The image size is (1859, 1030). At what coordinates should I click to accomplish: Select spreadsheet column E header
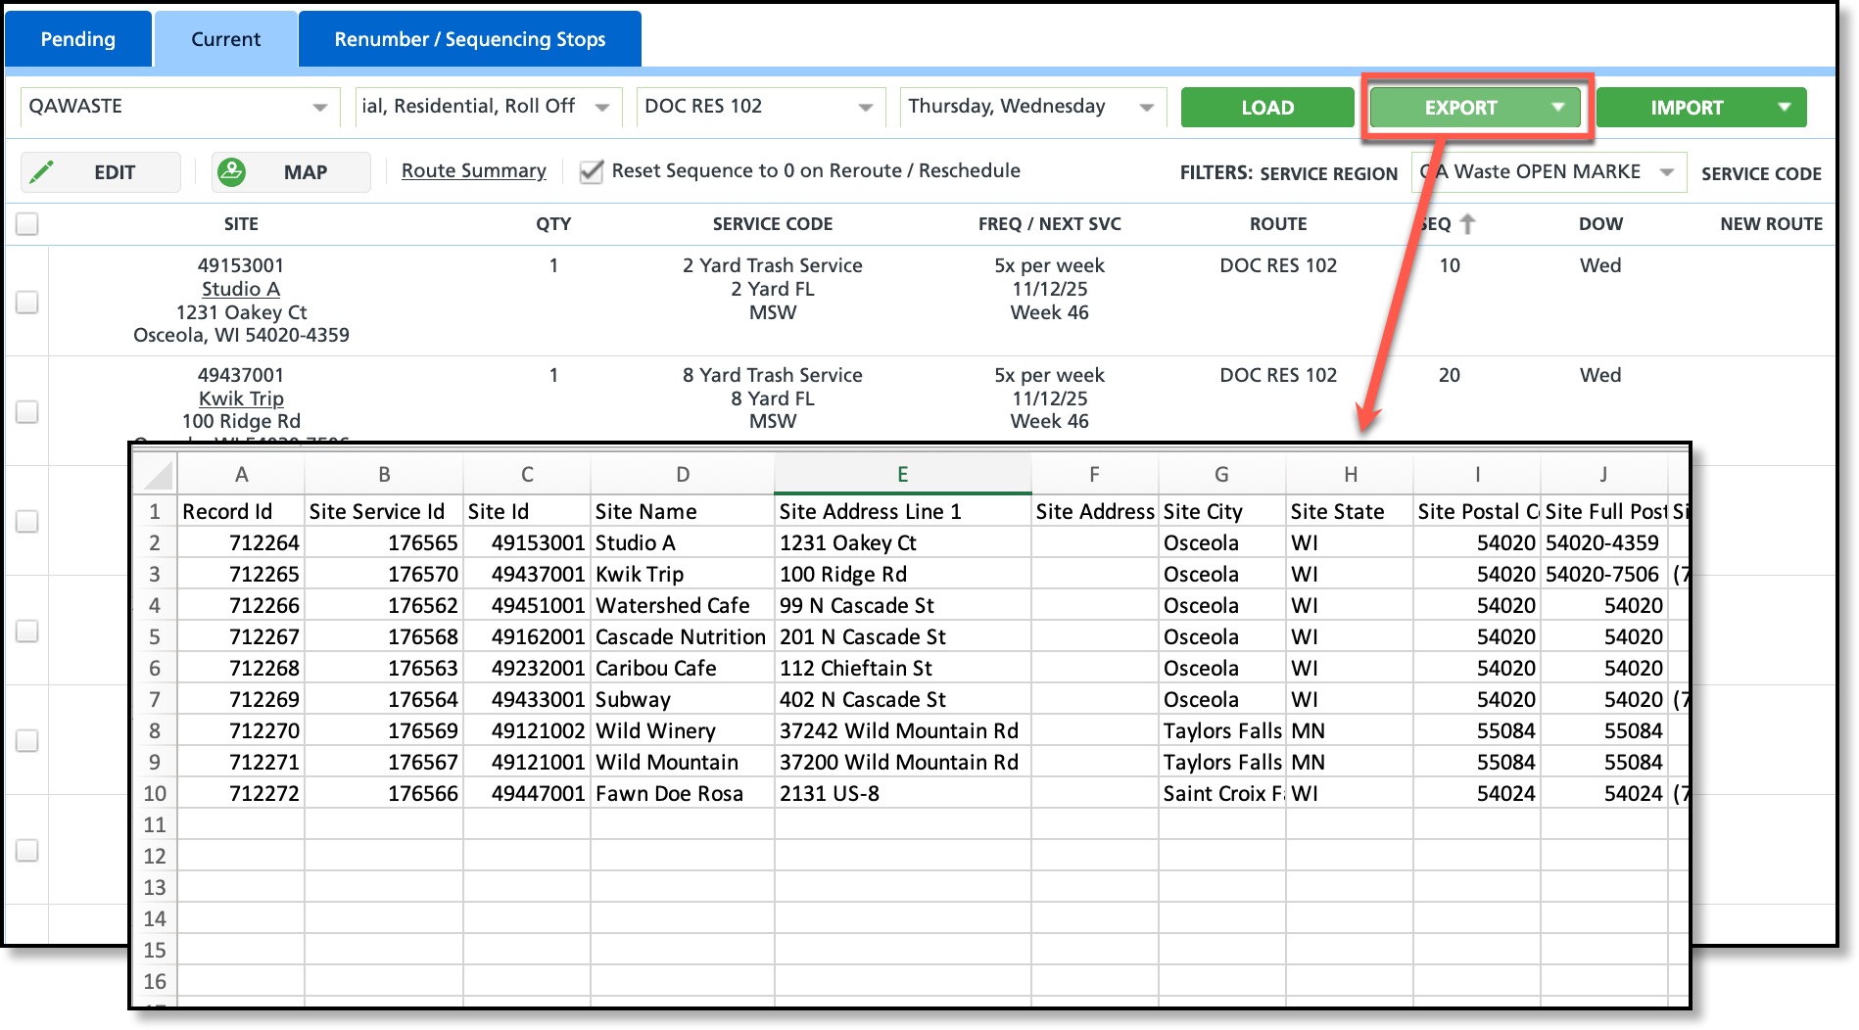(x=902, y=475)
